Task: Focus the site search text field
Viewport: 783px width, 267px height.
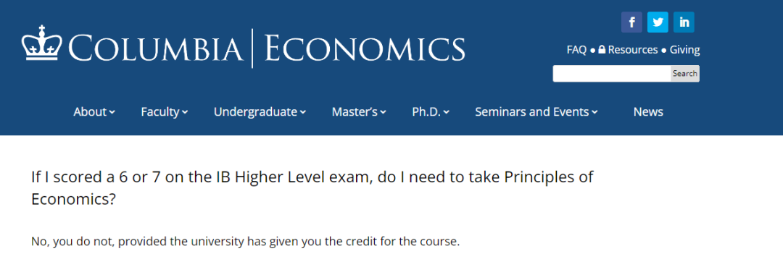Action: [x=612, y=73]
